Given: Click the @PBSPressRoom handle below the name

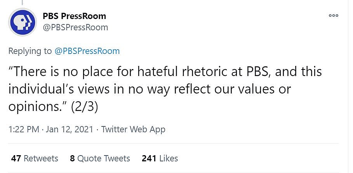Looking at the screenshot, I should pyautogui.click(x=75, y=27).
